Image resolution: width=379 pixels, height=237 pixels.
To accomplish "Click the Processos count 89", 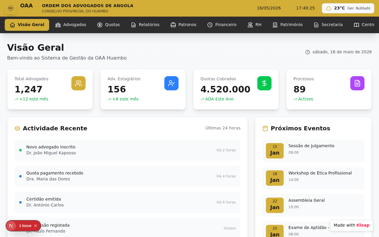I will coord(299,89).
